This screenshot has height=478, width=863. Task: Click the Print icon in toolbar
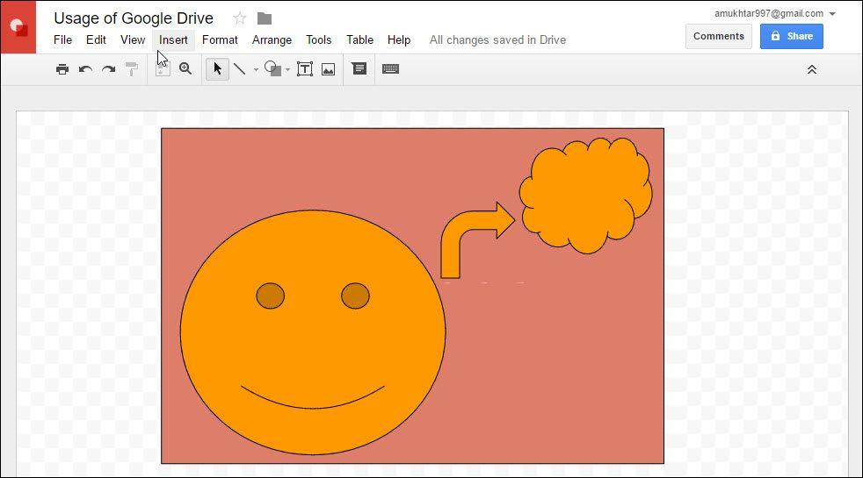point(62,69)
